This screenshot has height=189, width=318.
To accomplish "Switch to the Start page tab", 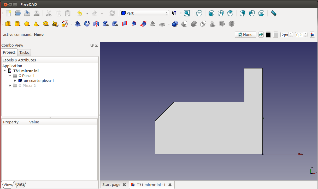I will [111, 185].
